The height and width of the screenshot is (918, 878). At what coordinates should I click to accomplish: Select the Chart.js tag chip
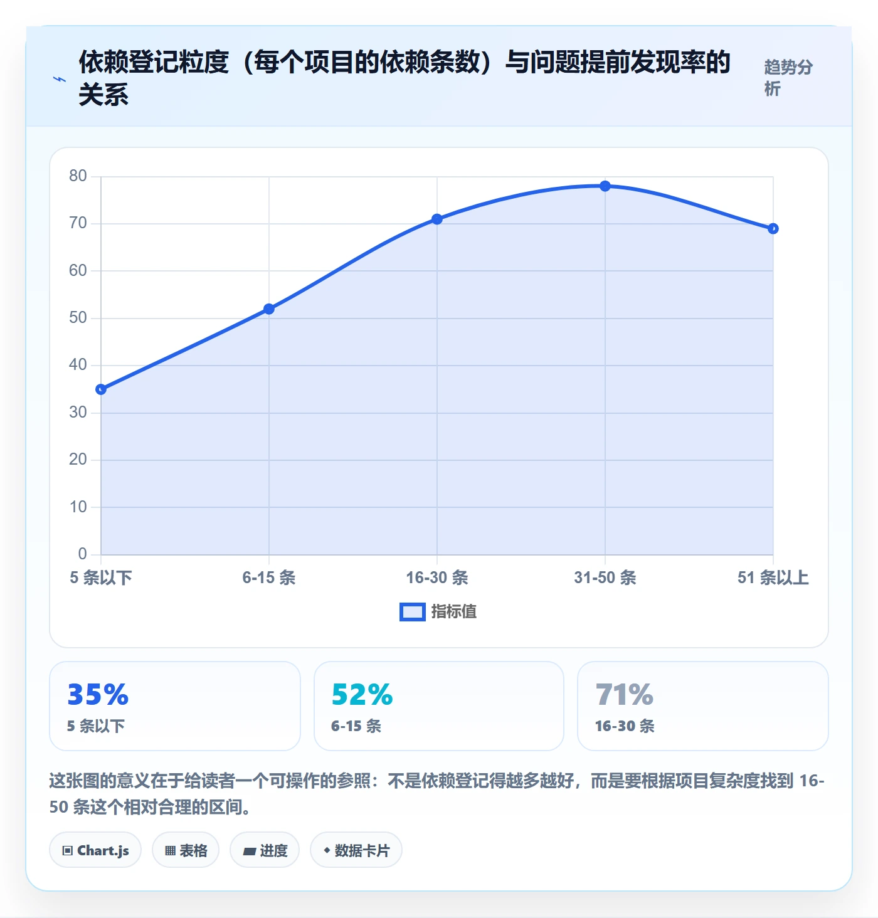(x=95, y=850)
